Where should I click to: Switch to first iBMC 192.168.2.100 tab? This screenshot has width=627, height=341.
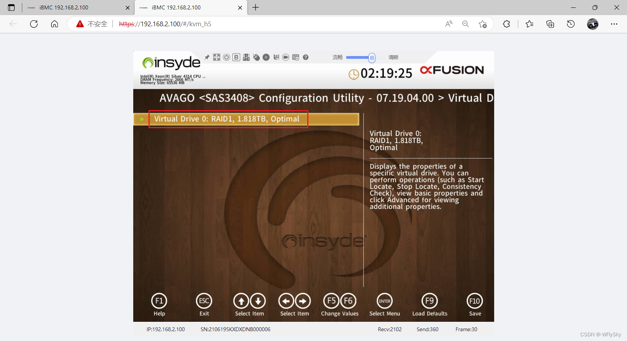coord(78,7)
